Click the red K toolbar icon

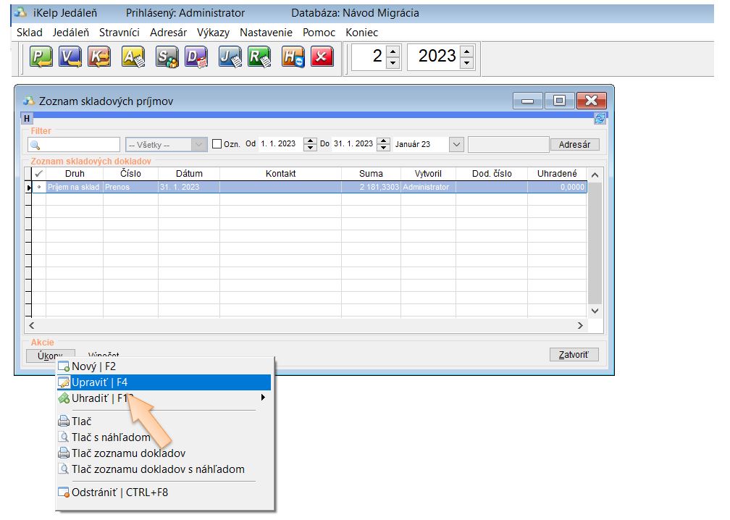pos(99,56)
